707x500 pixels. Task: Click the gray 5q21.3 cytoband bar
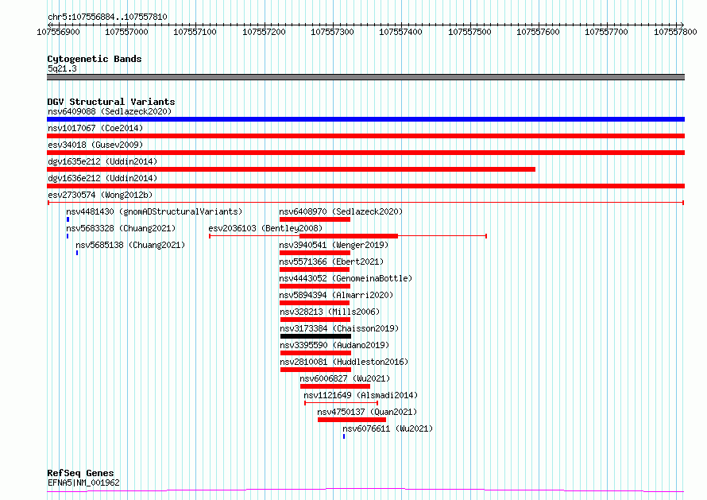coord(365,77)
